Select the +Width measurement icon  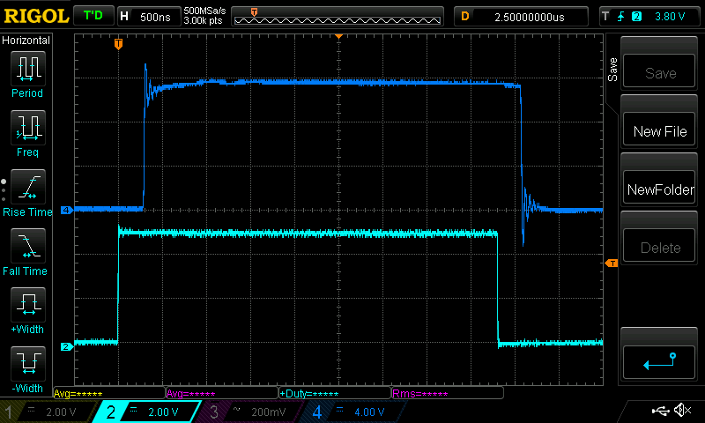(27, 305)
